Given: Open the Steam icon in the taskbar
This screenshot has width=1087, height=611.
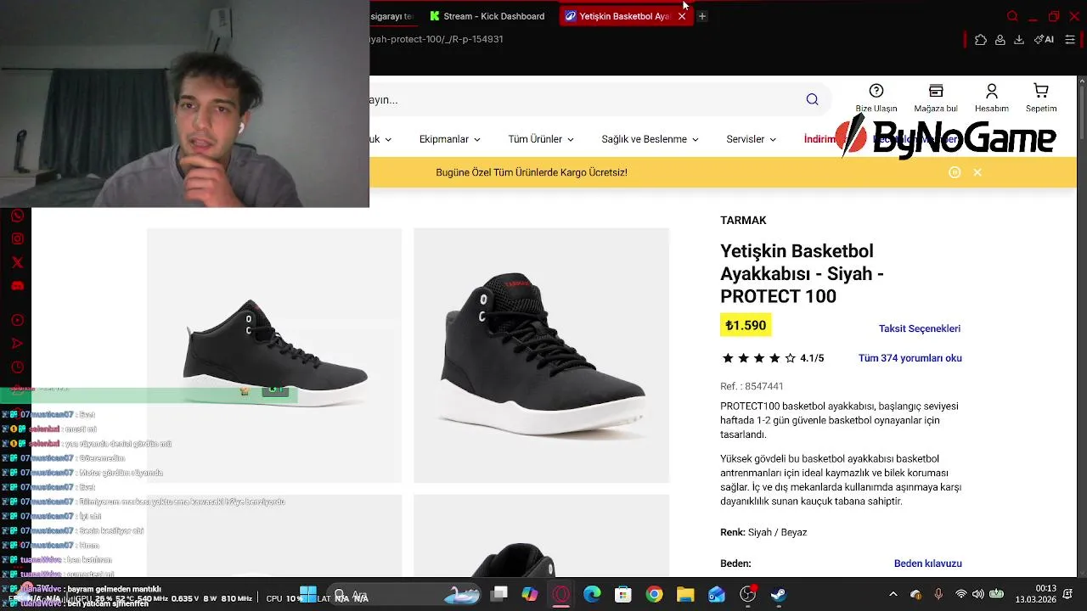Looking at the screenshot, I should point(779,595).
